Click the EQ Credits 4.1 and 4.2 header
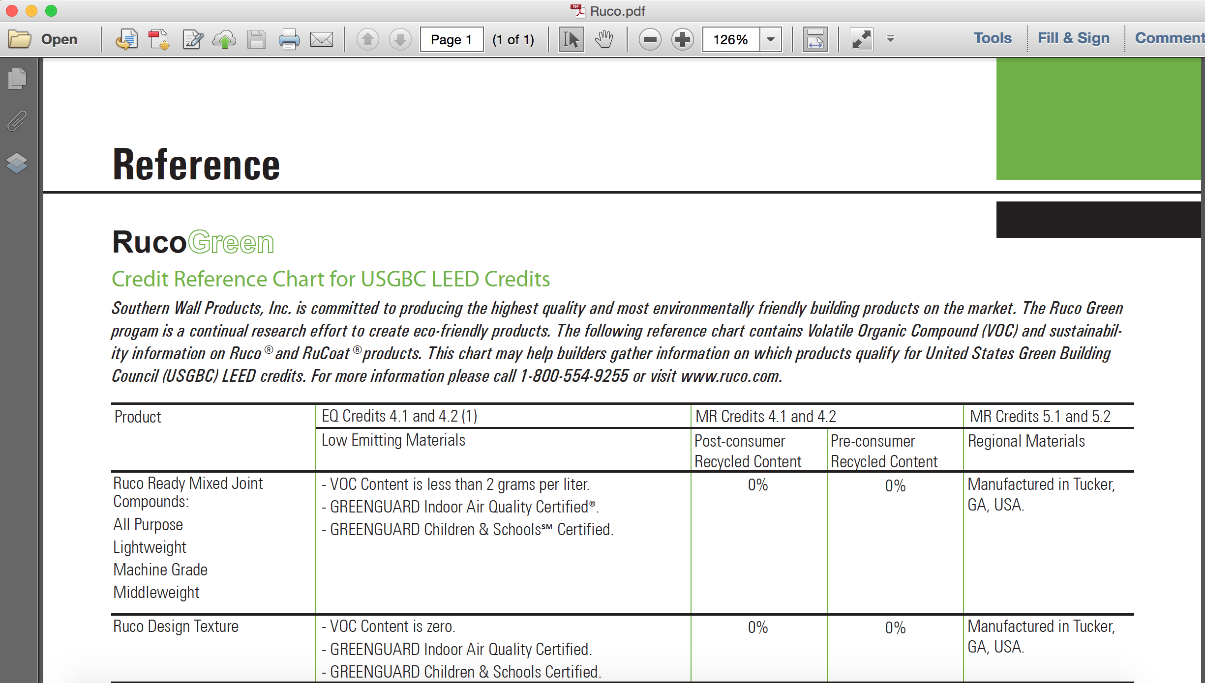The width and height of the screenshot is (1205, 683). [399, 416]
